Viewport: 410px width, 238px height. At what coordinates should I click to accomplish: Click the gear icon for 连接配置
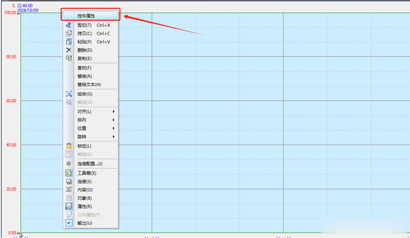pyautogui.click(x=69, y=164)
